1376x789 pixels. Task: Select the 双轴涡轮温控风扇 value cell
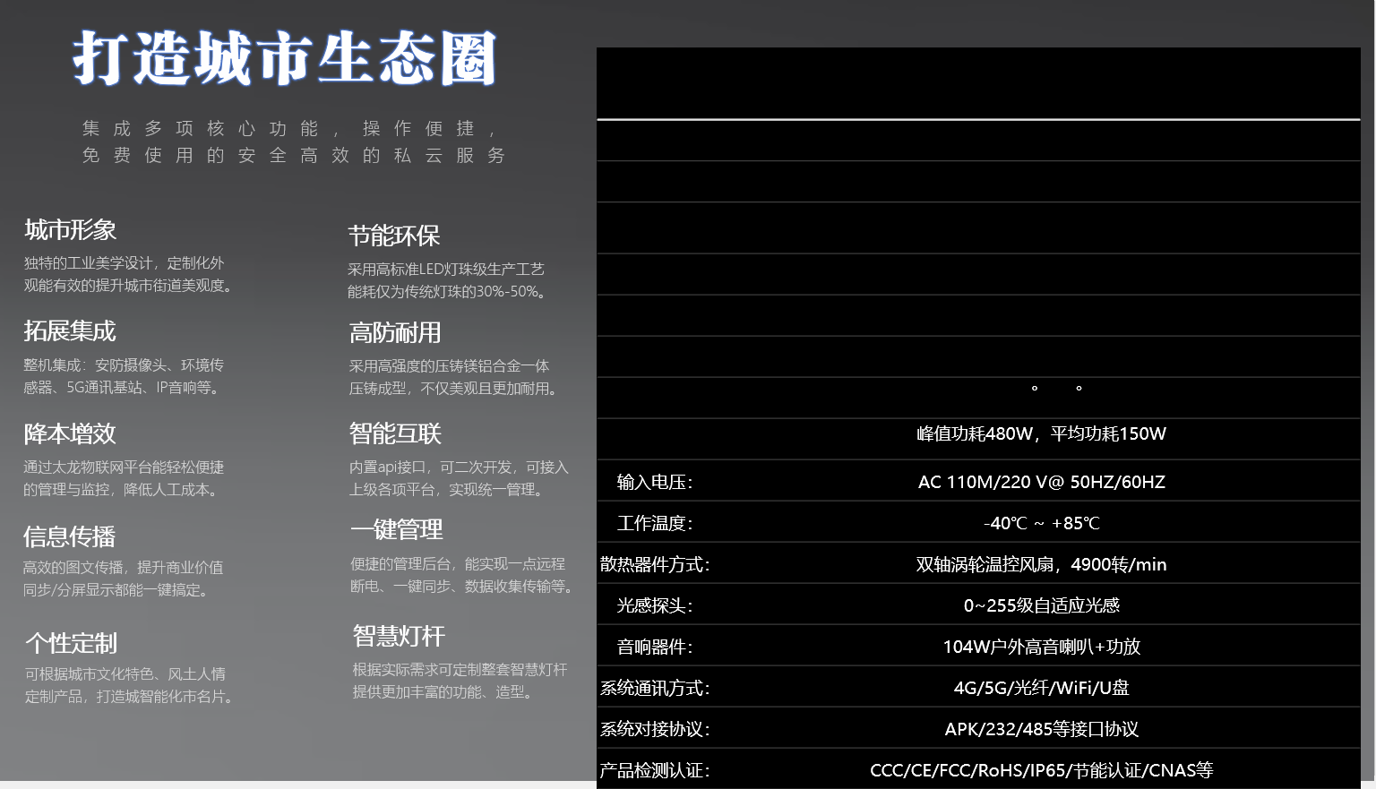[1042, 564]
